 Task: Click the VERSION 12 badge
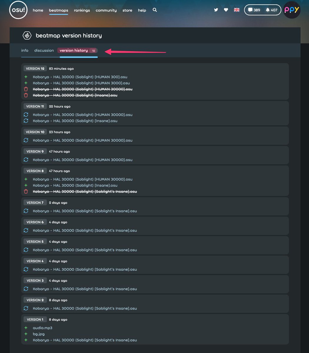coord(35,69)
